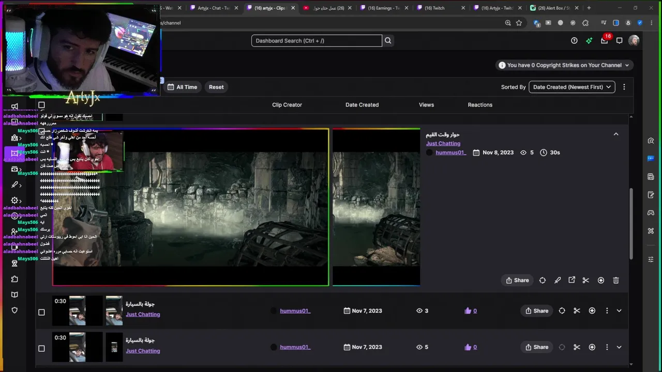Click the Views column header
Viewport: 662px width, 372px height.
tap(426, 105)
